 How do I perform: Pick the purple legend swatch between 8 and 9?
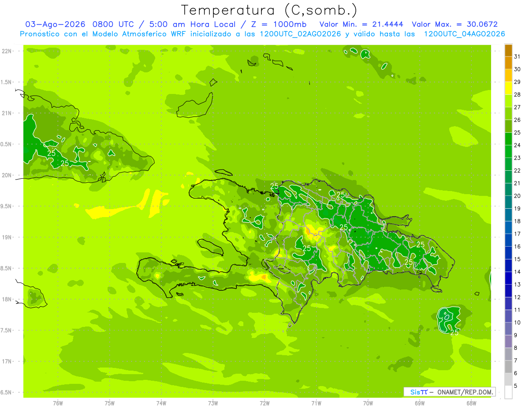click(508, 341)
